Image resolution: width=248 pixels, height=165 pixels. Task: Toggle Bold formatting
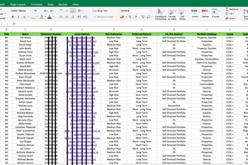pos(13,17)
